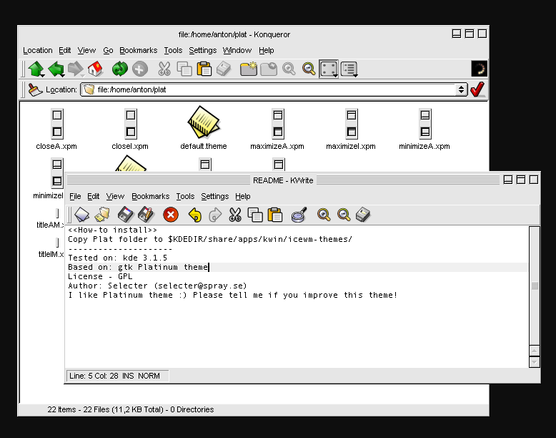Click the Zoom In magnifier in Konqueror
Screen dimensions: 556x438
pos(289,69)
